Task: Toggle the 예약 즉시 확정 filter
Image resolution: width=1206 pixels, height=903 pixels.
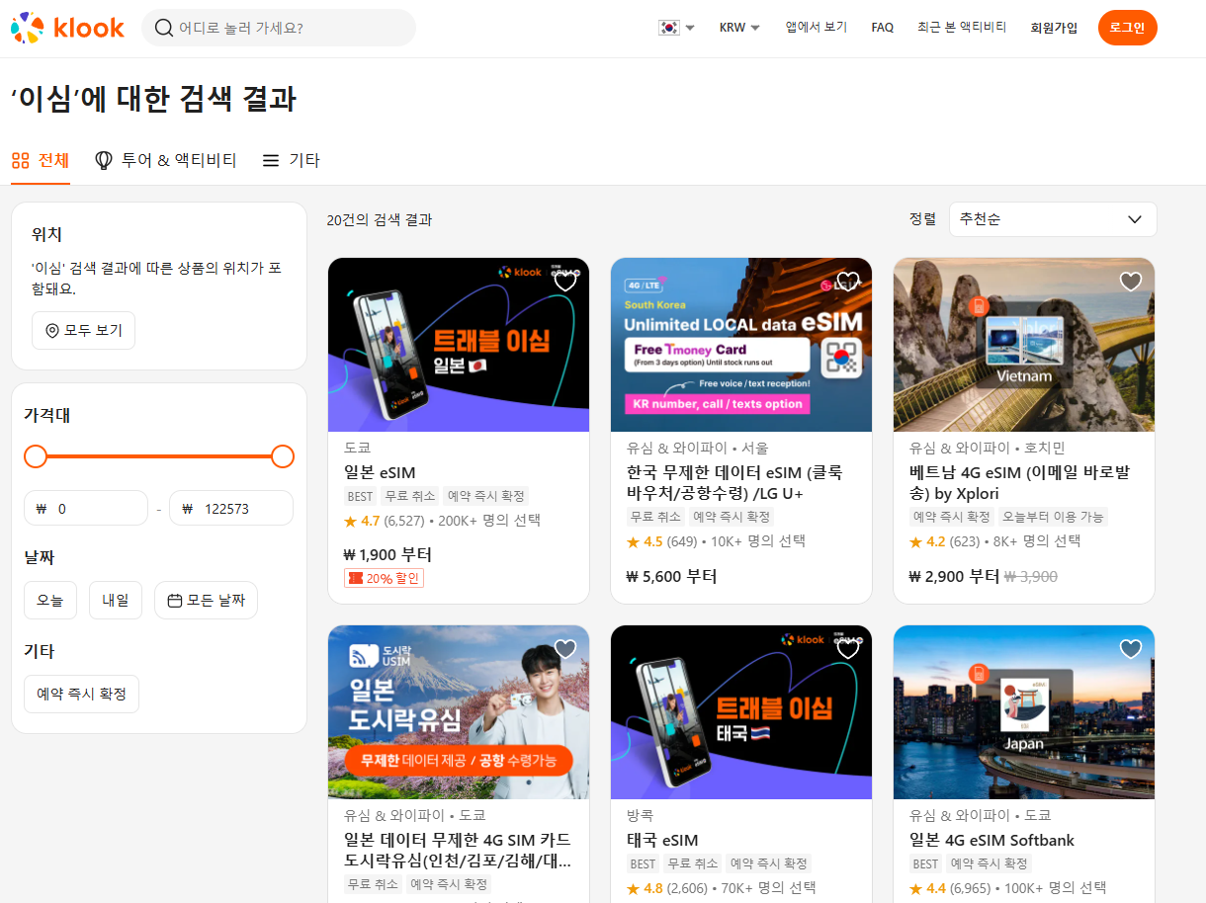Action: coord(81,694)
